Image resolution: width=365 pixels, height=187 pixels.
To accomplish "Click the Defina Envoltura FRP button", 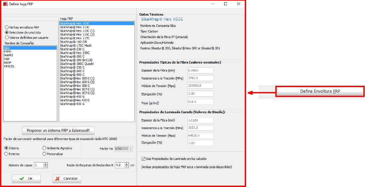I will 320,91.
